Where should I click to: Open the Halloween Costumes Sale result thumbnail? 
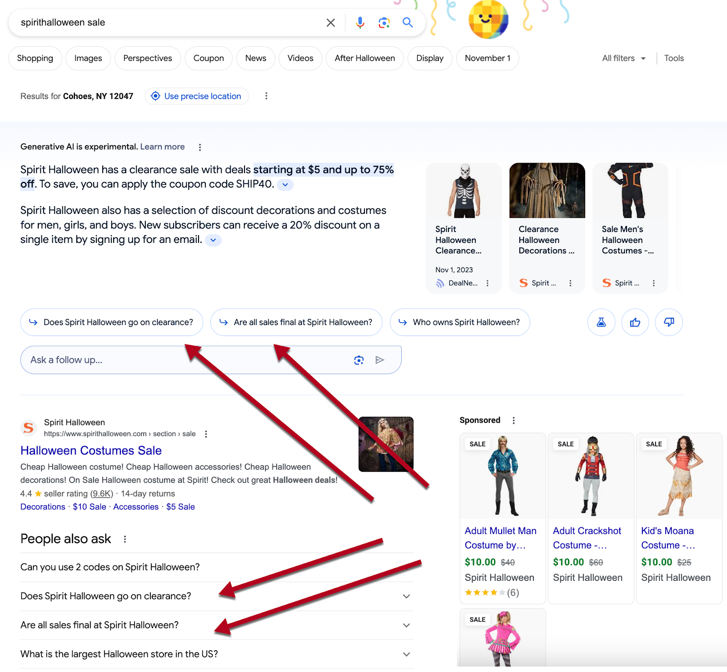(x=386, y=444)
